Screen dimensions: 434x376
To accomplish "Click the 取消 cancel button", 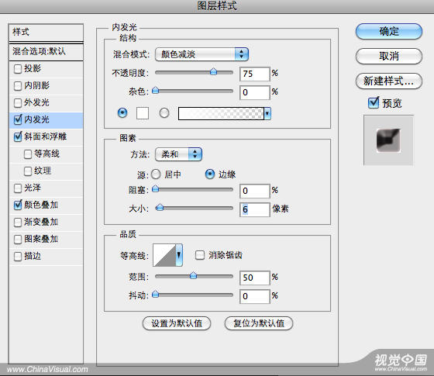I will 389,56.
